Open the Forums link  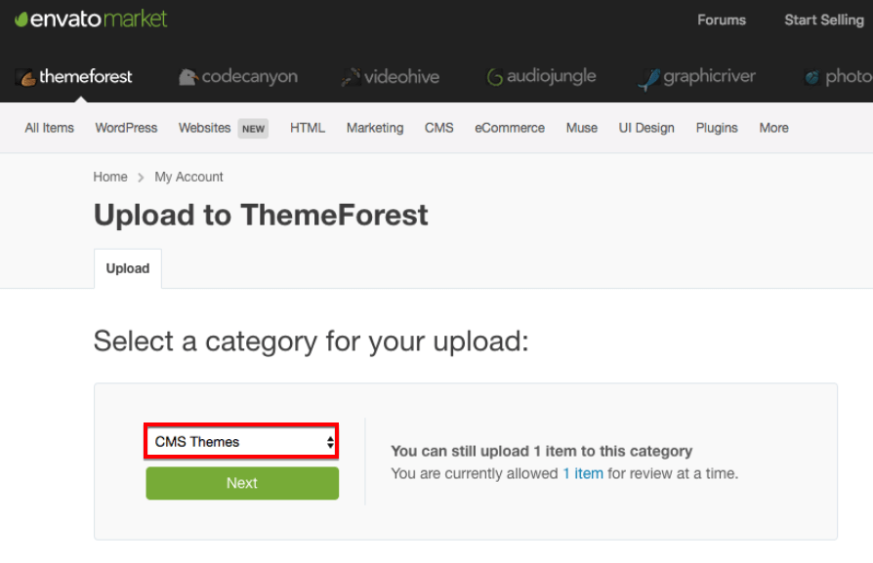(x=722, y=20)
